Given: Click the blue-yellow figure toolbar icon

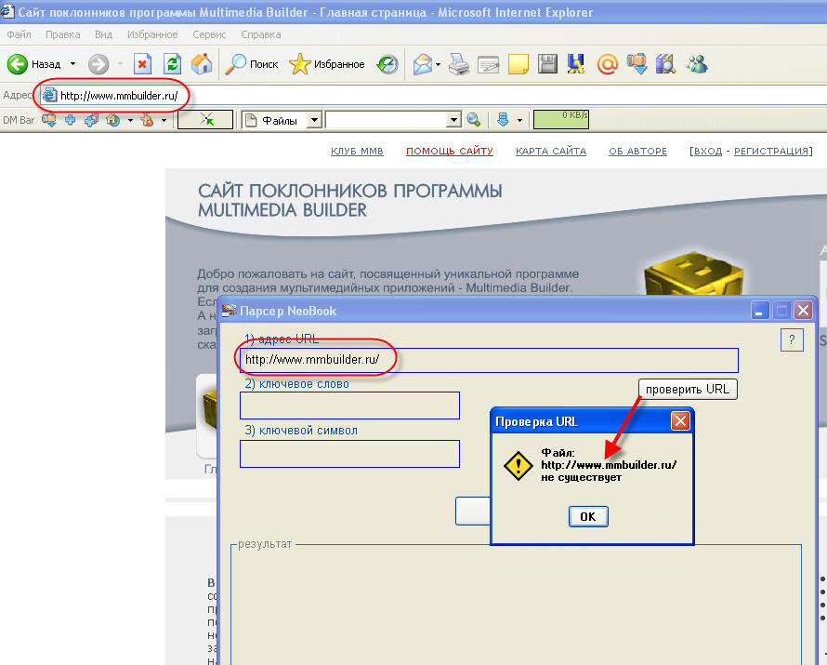Looking at the screenshot, I should [x=576, y=64].
